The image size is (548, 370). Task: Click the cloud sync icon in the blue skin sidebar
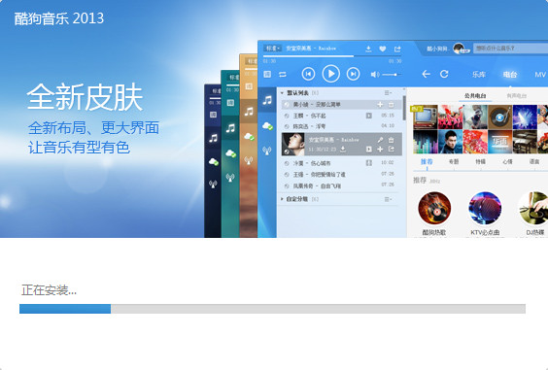coord(267,126)
